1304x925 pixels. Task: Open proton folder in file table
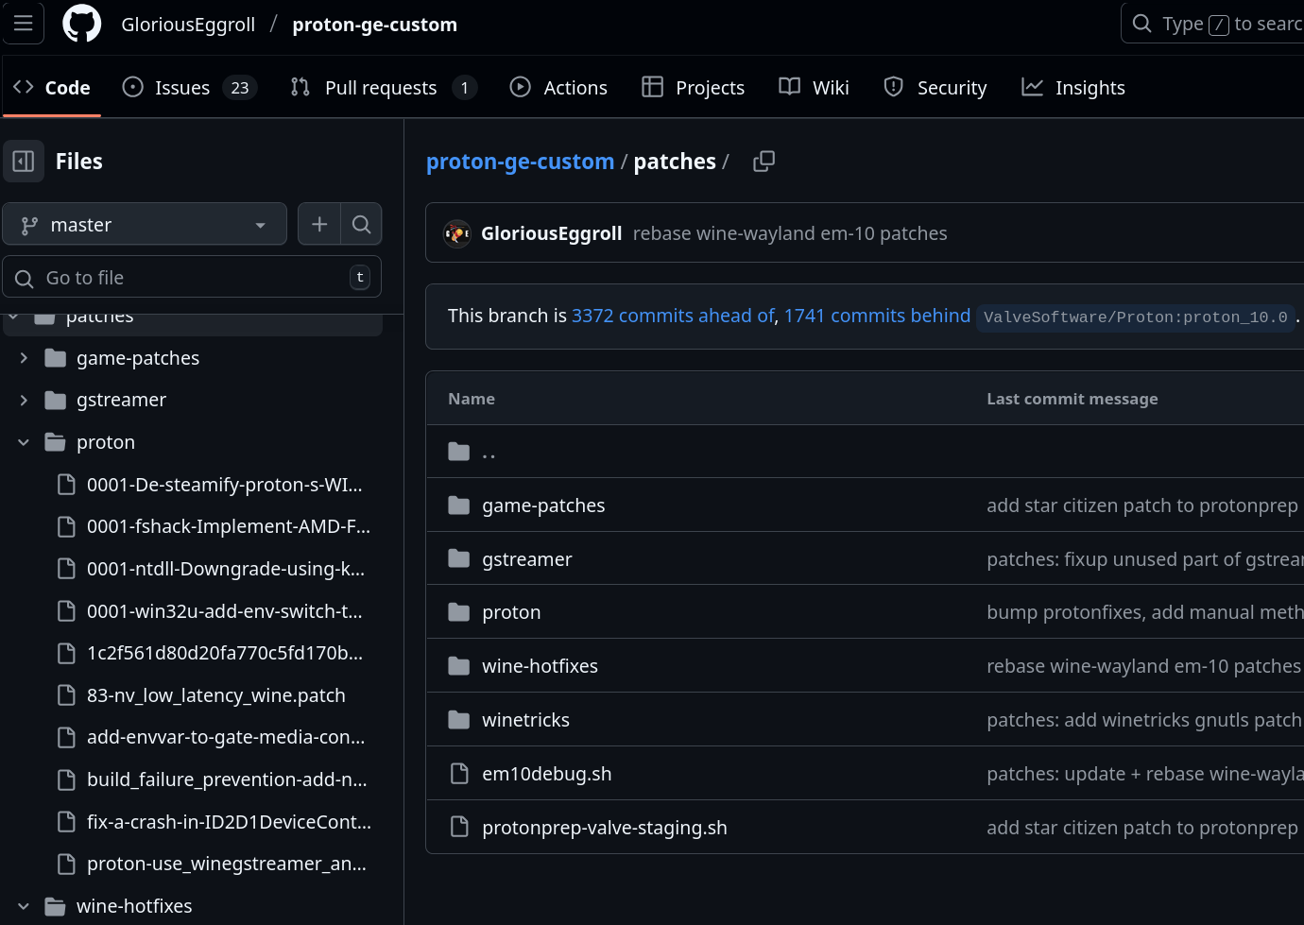tap(511, 612)
